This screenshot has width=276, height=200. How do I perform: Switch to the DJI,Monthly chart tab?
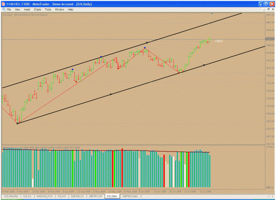(11, 196)
